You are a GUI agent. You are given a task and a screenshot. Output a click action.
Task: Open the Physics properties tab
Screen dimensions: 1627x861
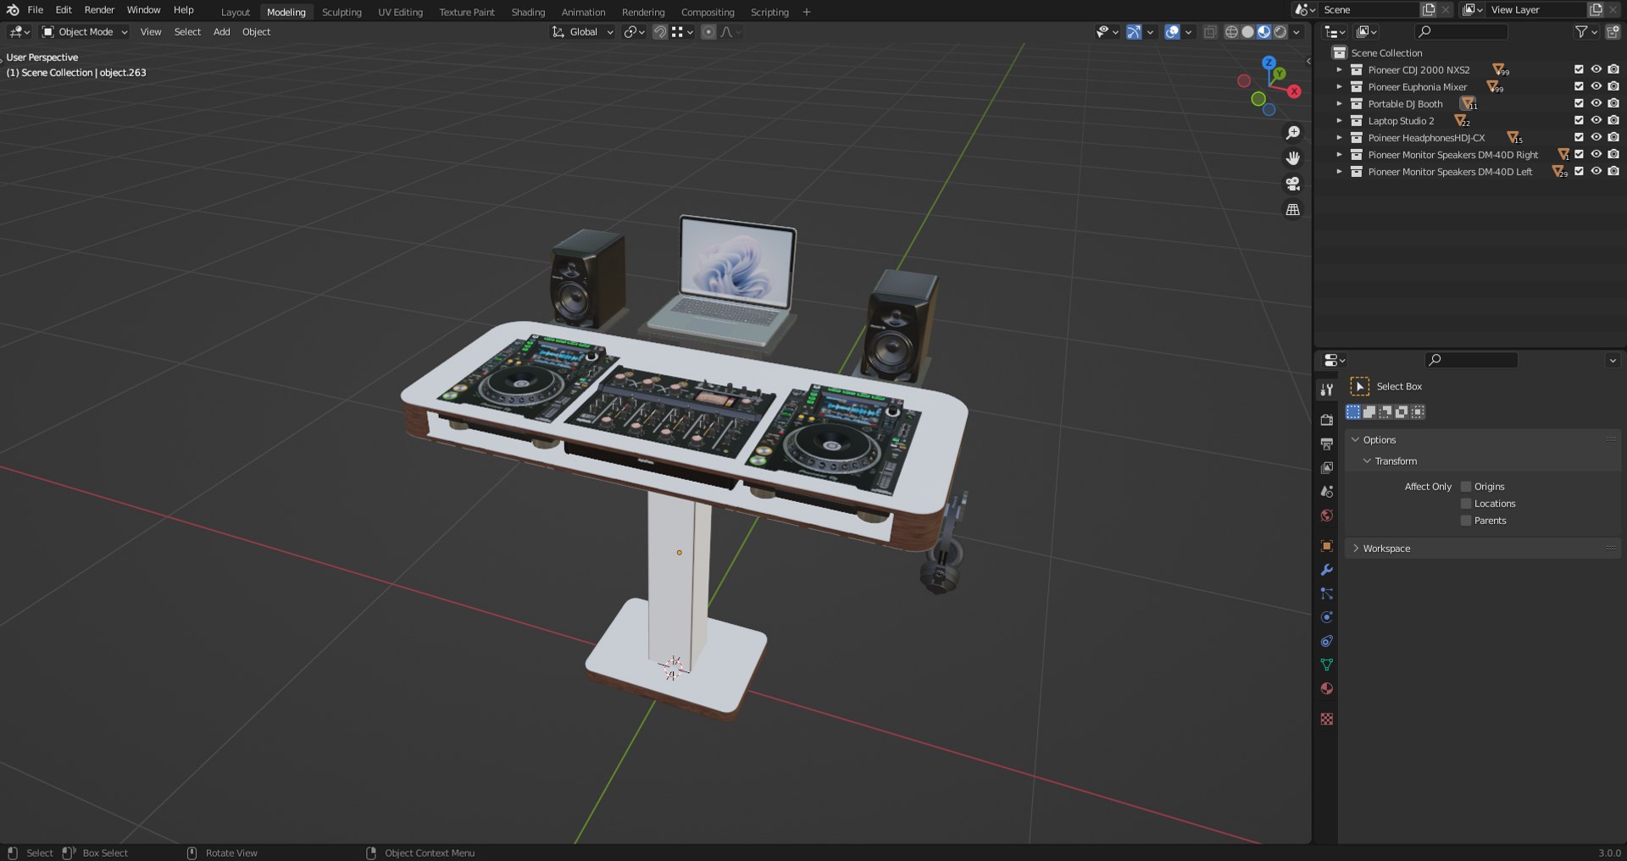1327,617
